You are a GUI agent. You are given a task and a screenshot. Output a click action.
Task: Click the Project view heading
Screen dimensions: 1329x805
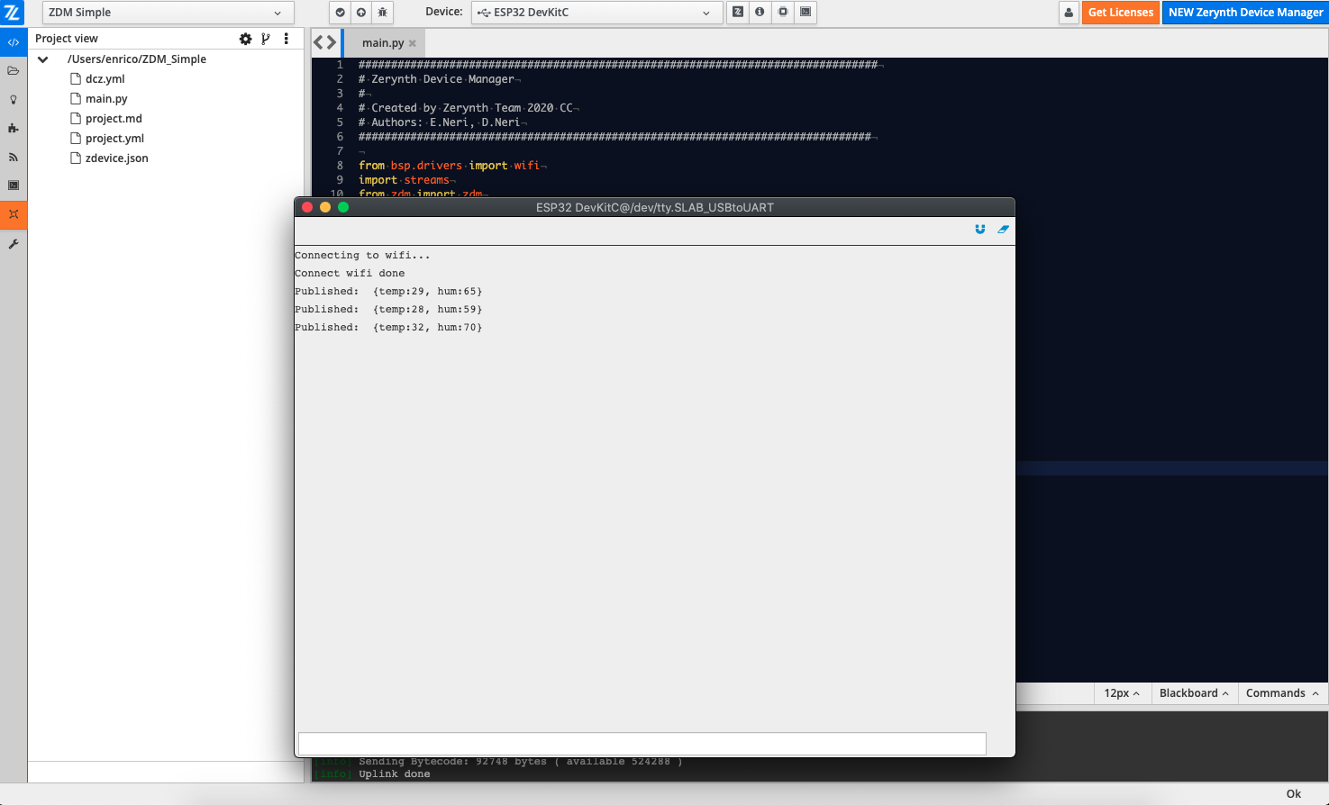click(x=67, y=39)
